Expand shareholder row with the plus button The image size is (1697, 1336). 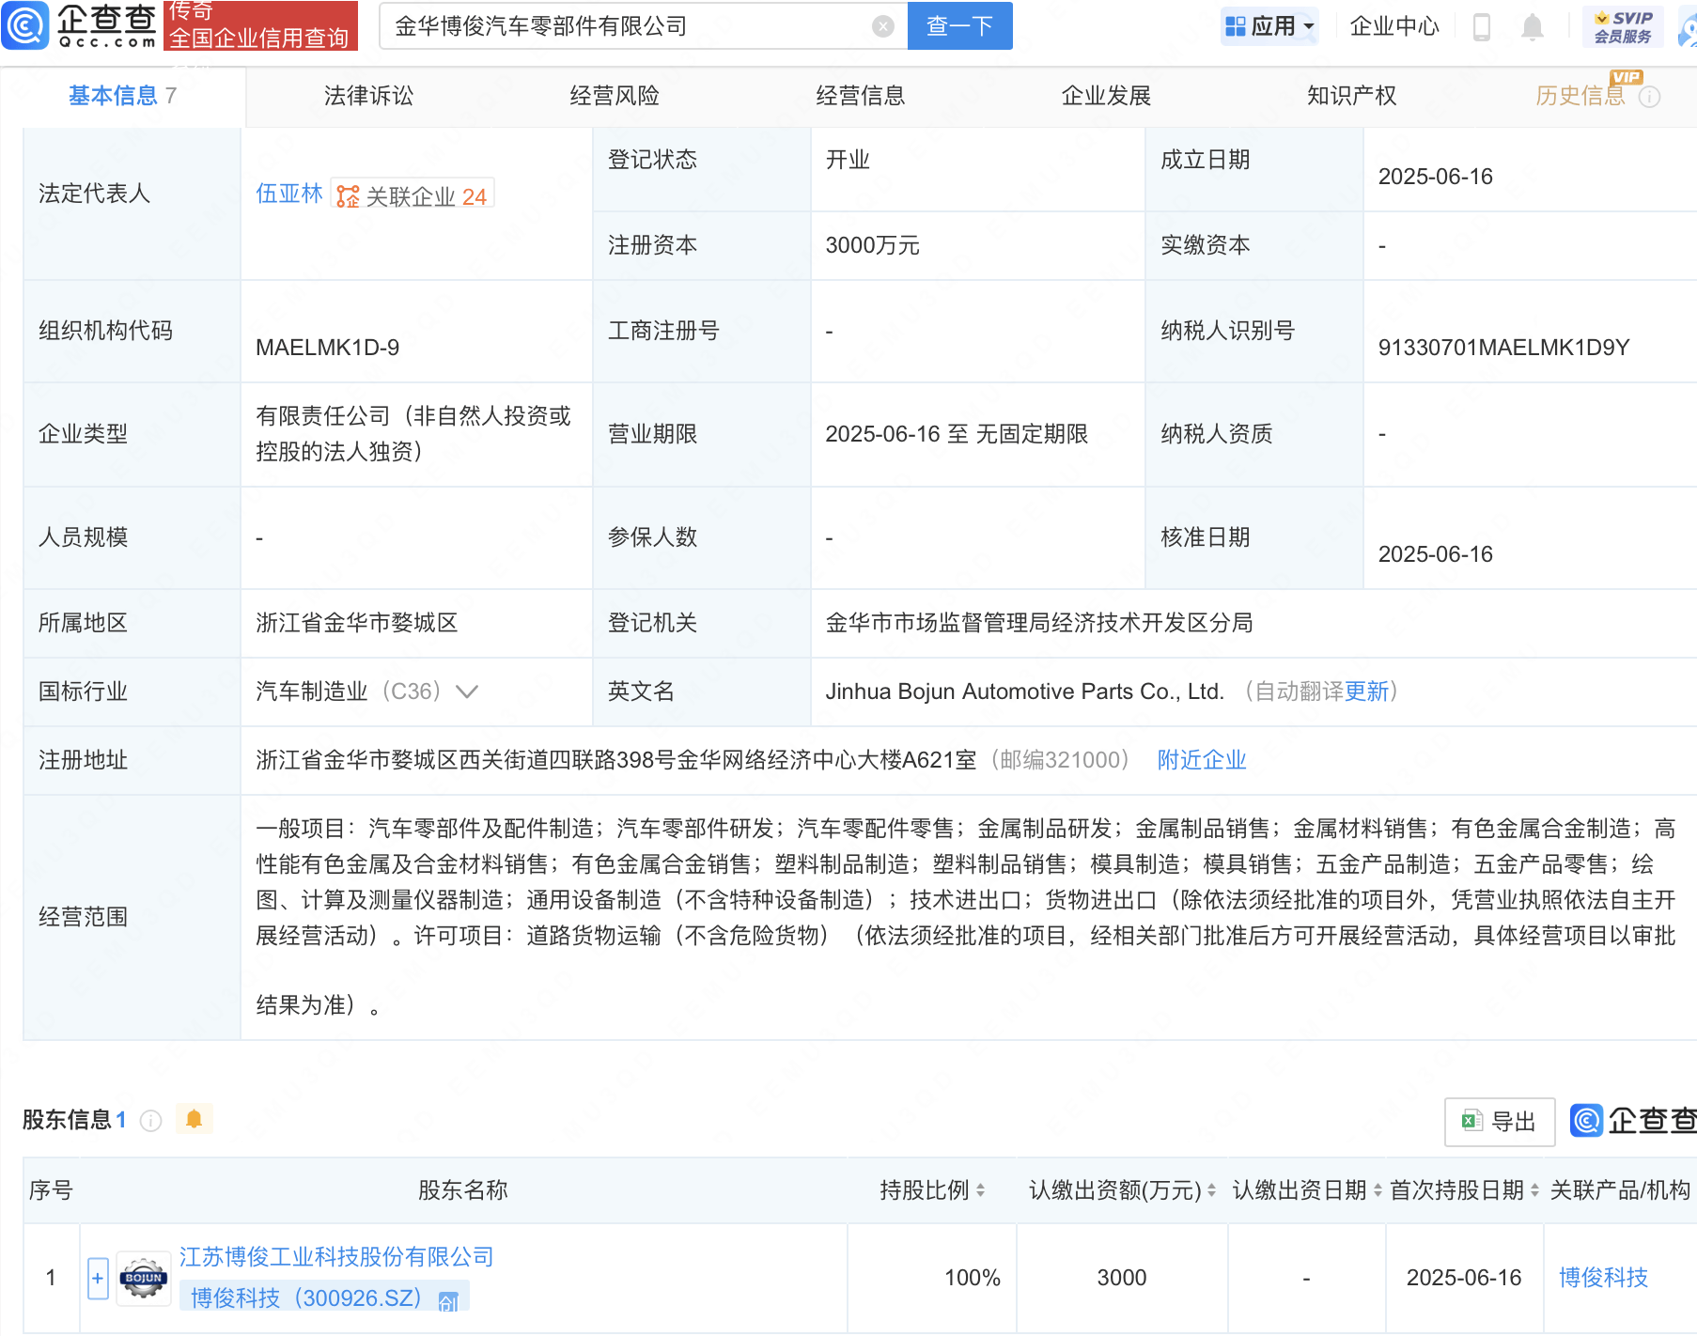[x=98, y=1278]
